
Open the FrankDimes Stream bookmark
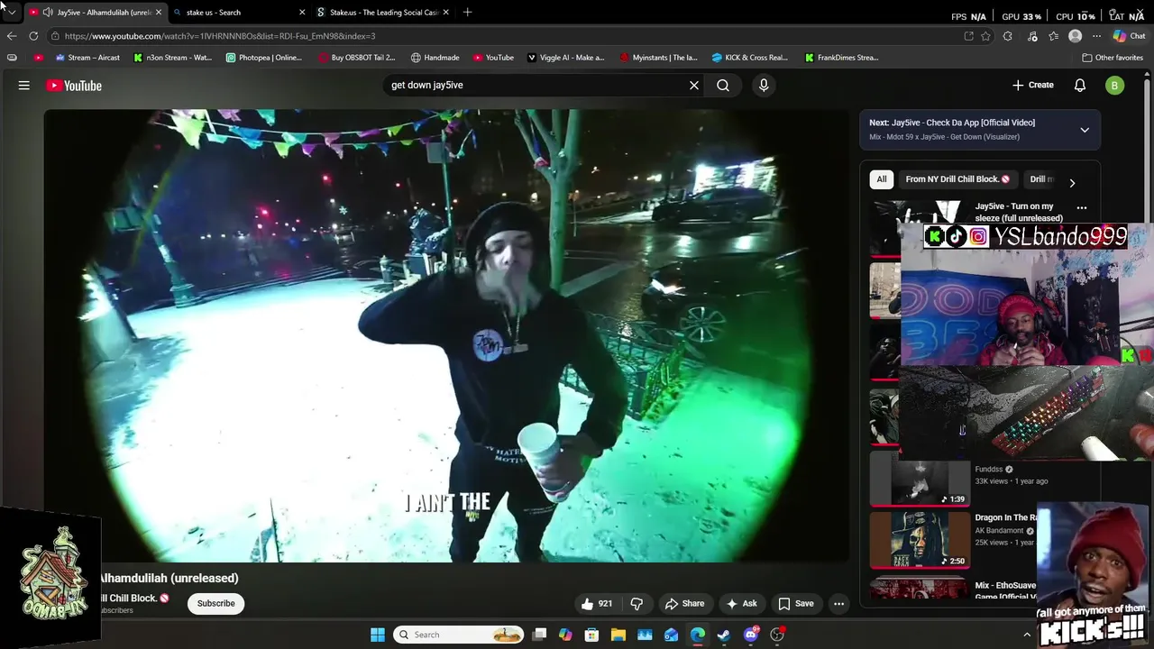[x=841, y=58]
